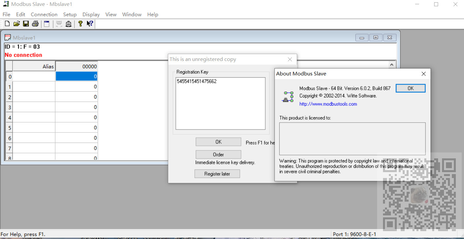Open the Window menu
Screen dimensions: 464x239
pyautogui.click(x=132, y=14)
